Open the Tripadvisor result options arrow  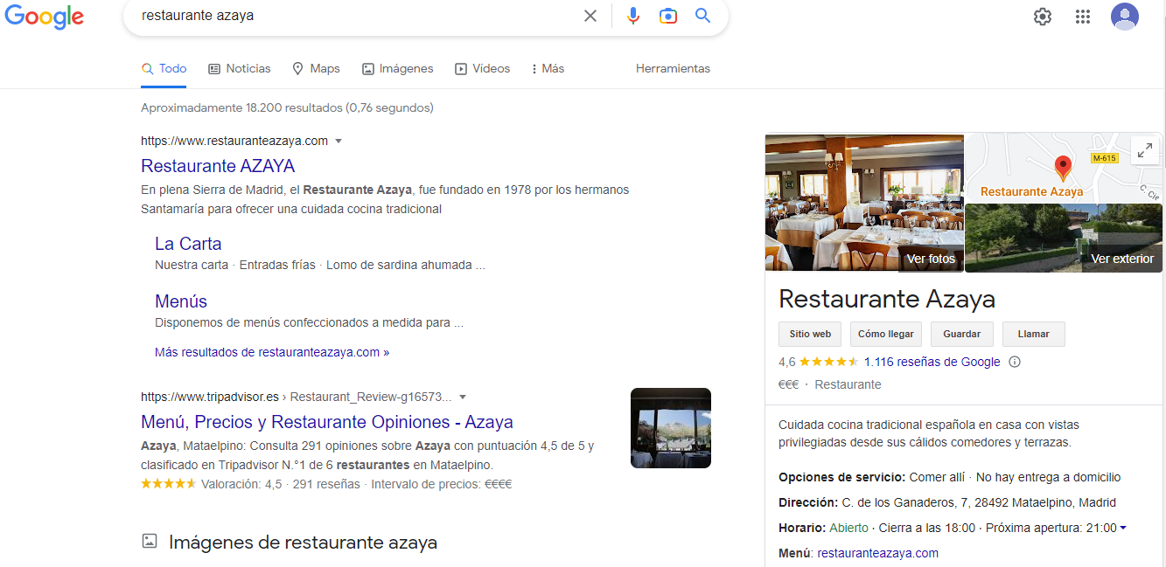click(464, 397)
